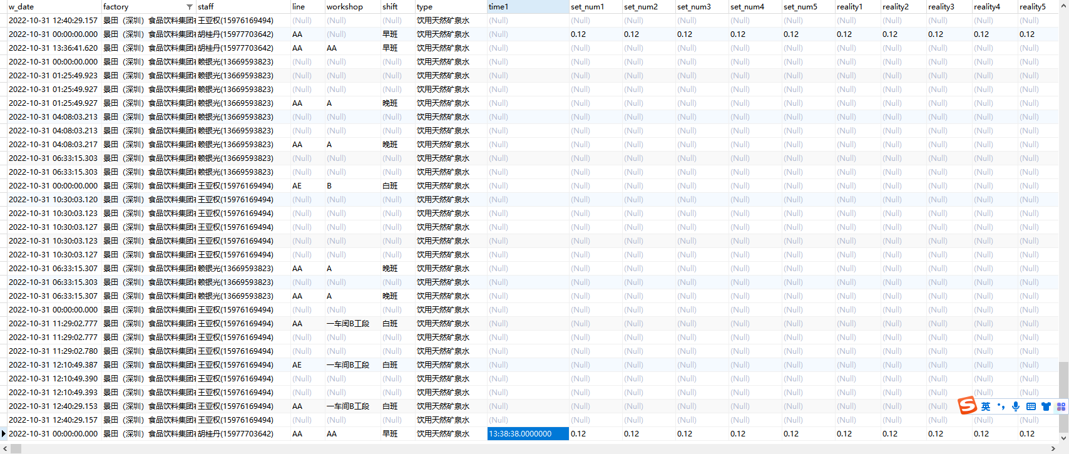Click factory cell in 01:25:49.923 row
The image size is (1069, 454).
(x=149, y=76)
